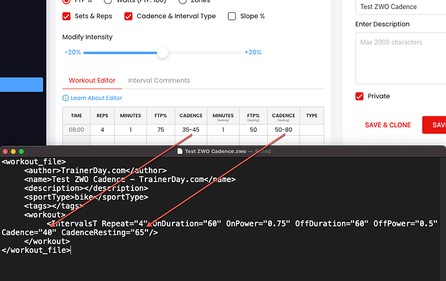This screenshot has height=281, width=446.
Task: Select the FTP% cell showing 75
Action: click(x=161, y=130)
